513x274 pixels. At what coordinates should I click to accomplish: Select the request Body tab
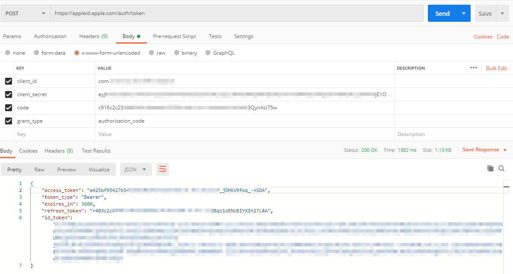tap(131, 36)
